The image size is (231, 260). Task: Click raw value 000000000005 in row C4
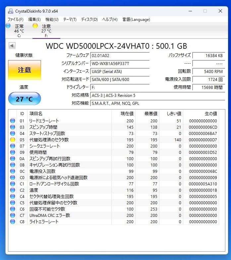[203, 196]
